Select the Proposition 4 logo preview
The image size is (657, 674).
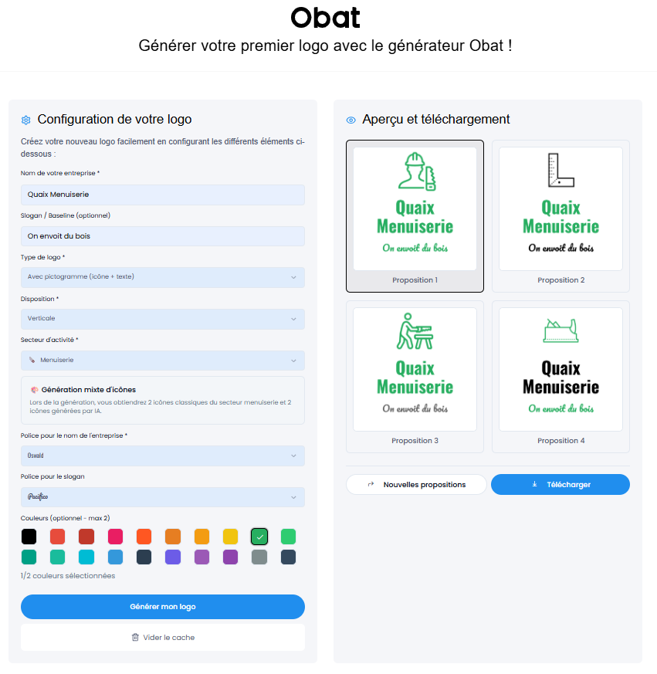[x=560, y=370]
